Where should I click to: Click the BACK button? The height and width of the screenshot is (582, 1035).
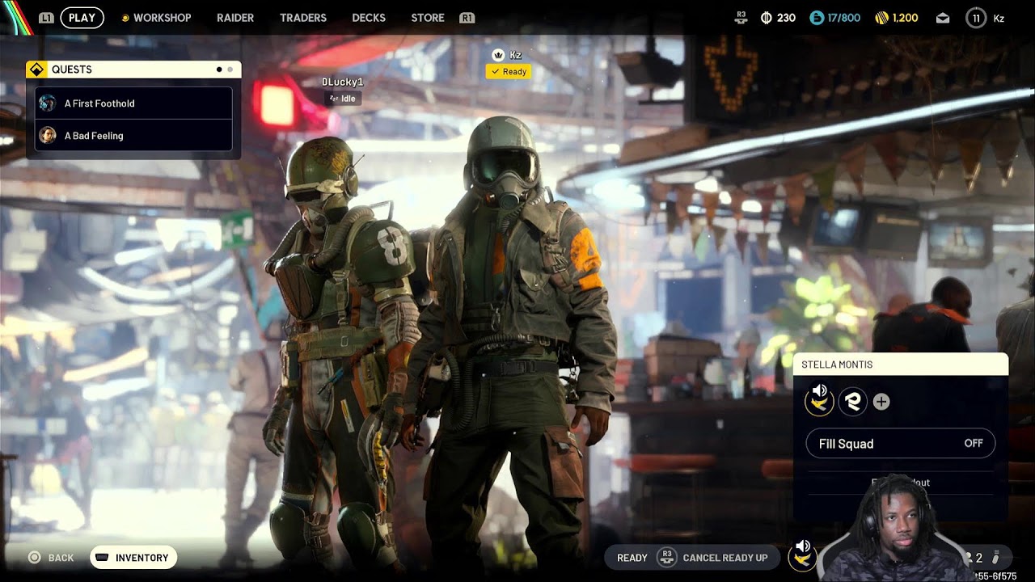50,558
